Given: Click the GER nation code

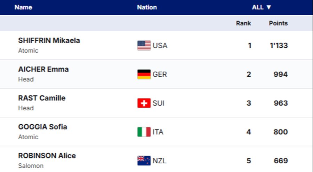Looking at the screenshot, I should coord(160,75).
